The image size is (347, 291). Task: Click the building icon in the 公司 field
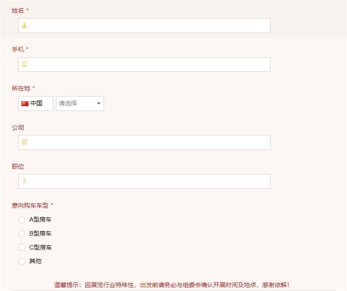24,142
